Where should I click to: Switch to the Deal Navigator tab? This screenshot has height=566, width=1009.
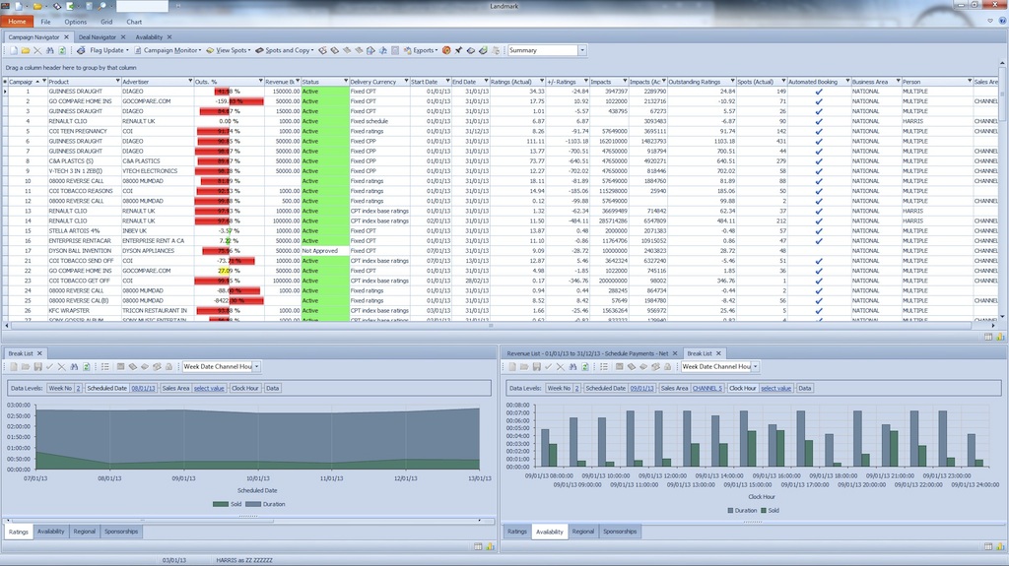coord(99,37)
